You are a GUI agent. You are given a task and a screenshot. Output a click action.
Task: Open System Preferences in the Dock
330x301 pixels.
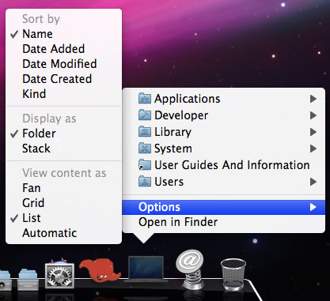pos(59,274)
